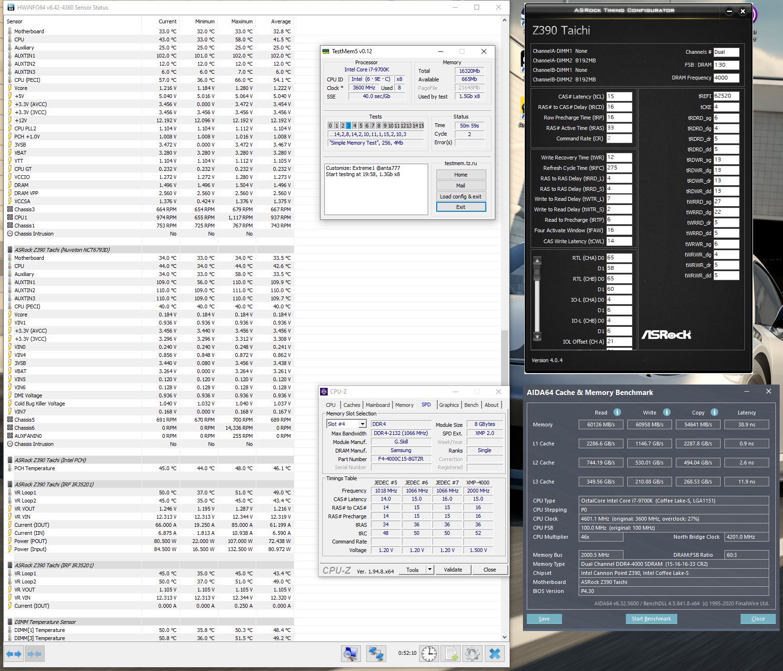
Task: Click HWiNFO greyed collapse arrows button
Action: 34,654
